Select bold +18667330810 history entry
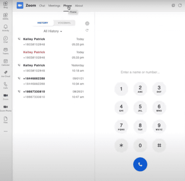The width and height of the screenshot is (185, 181). [x=34, y=92]
